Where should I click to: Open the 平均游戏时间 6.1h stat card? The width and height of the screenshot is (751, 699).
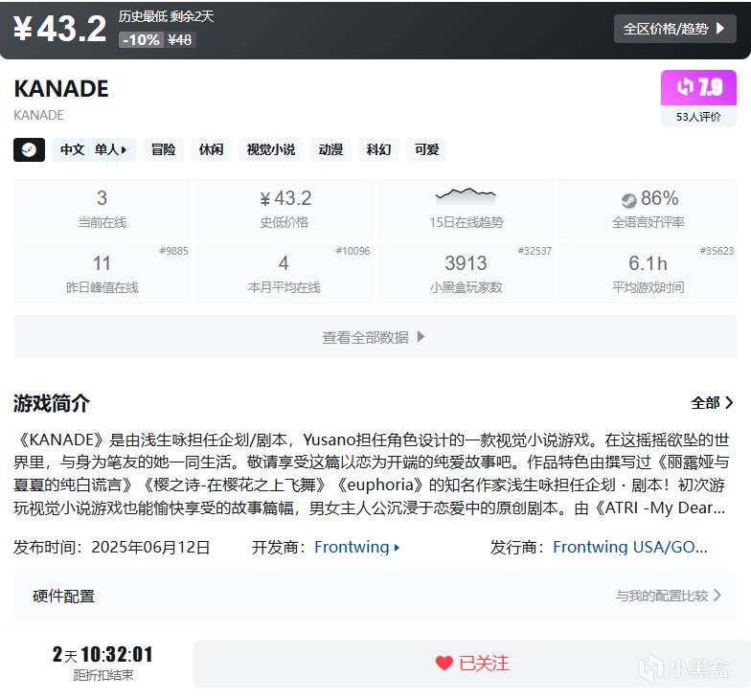[x=648, y=273]
